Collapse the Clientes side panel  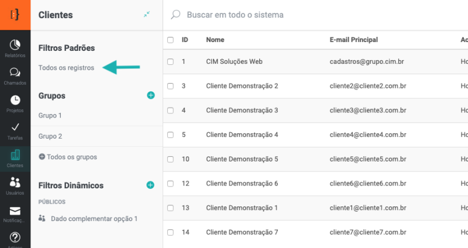pos(147,15)
